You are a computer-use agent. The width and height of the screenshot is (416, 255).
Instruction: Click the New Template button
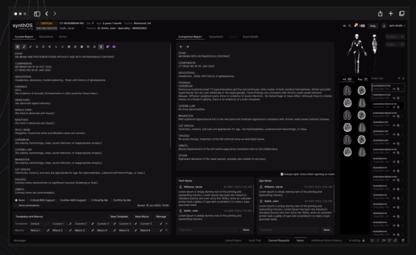click(x=119, y=217)
